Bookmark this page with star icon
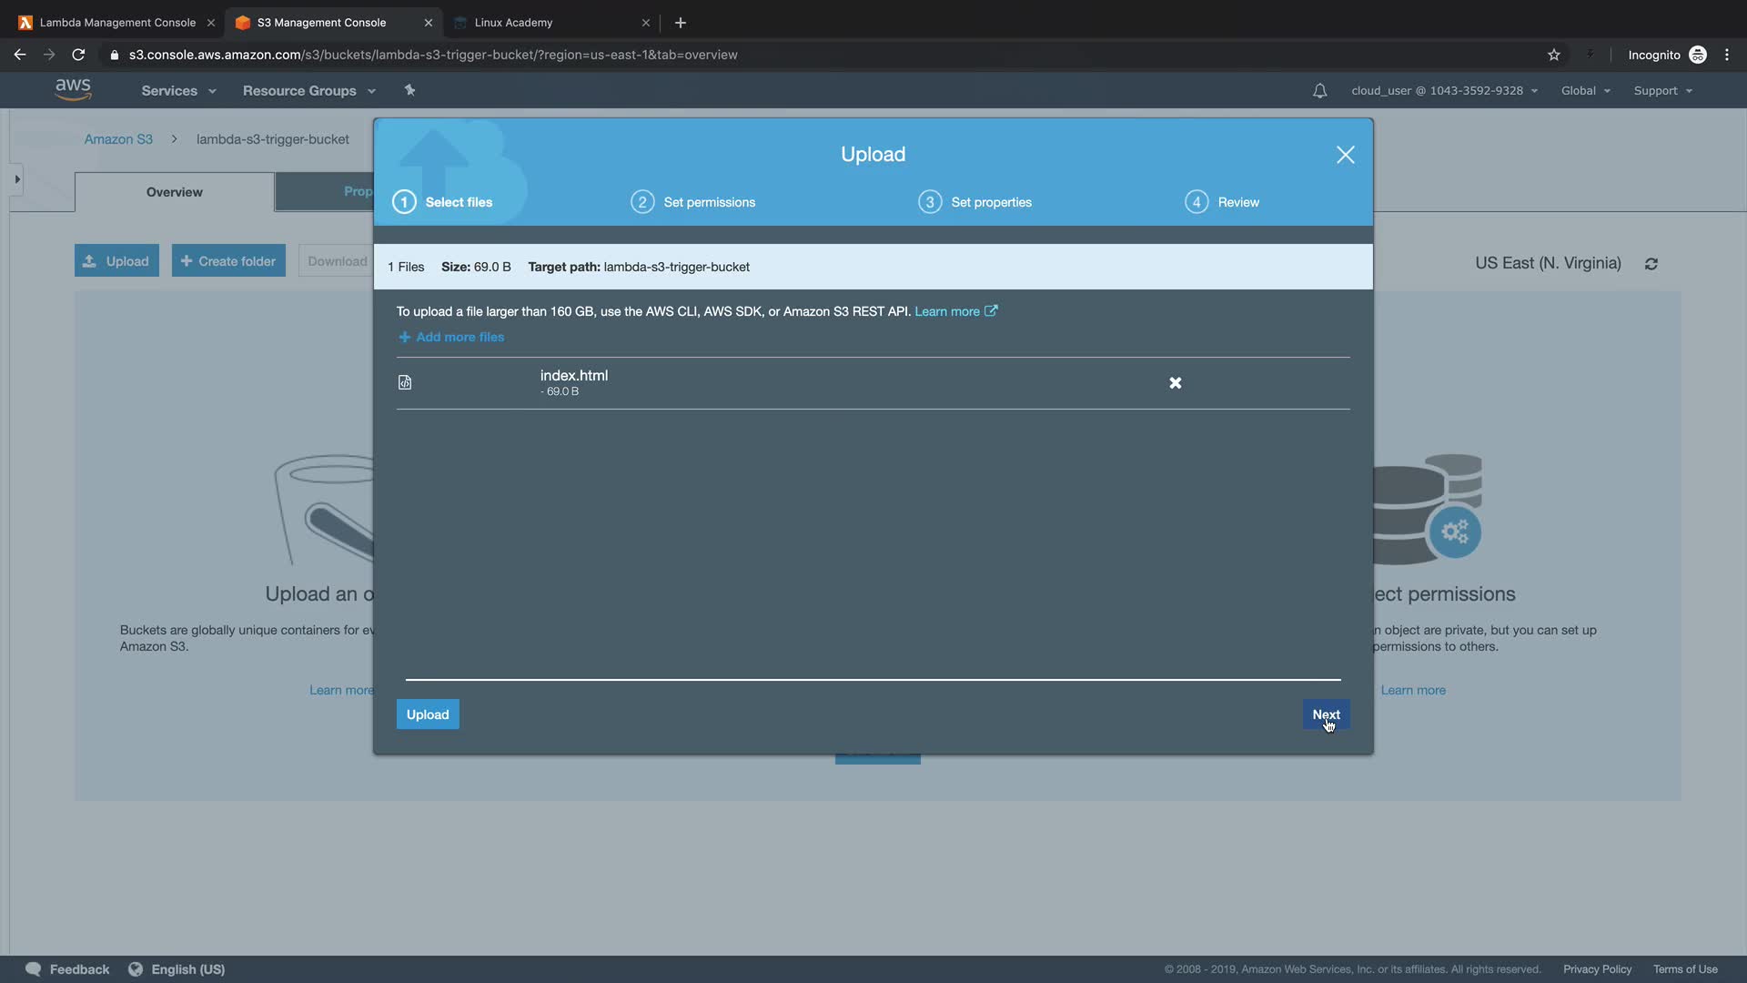 pos(1553,55)
